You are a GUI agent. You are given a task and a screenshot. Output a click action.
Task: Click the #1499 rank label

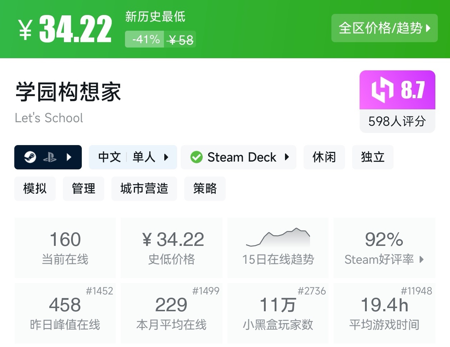tap(206, 291)
